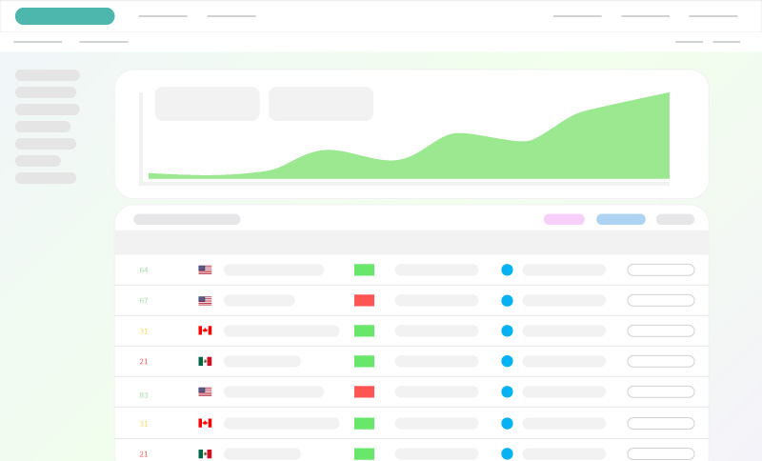Click the score value 64
Screen dimensions: 762x461
point(144,271)
